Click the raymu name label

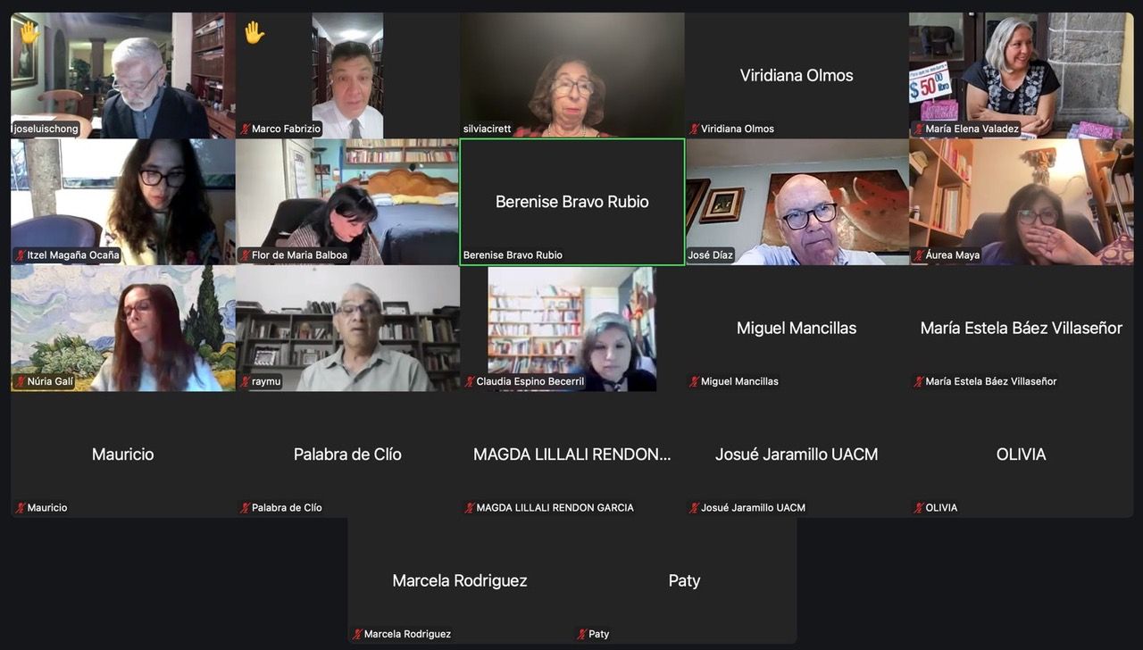coord(266,382)
